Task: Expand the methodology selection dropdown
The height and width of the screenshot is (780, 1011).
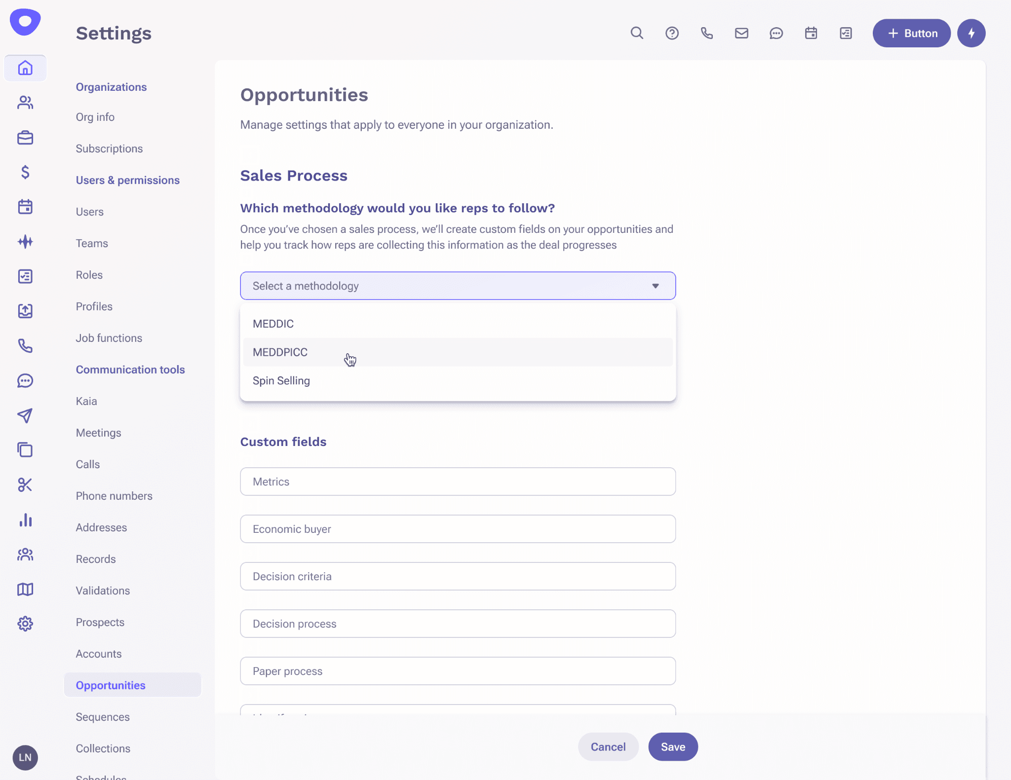Action: [458, 285]
